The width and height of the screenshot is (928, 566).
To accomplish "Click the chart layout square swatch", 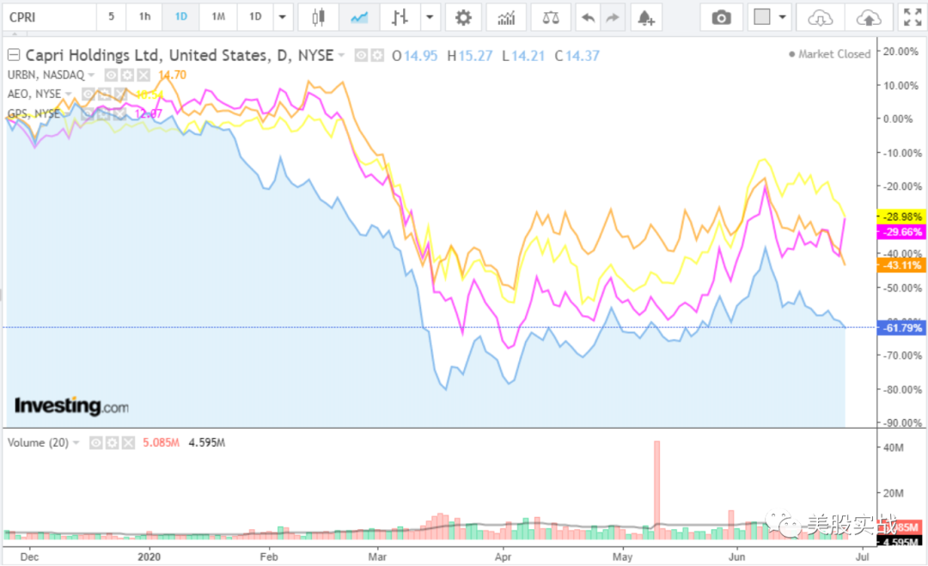I will [762, 17].
